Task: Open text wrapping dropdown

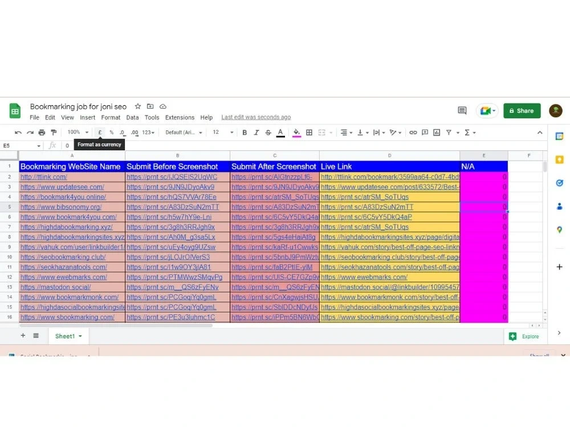Action: (x=379, y=133)
